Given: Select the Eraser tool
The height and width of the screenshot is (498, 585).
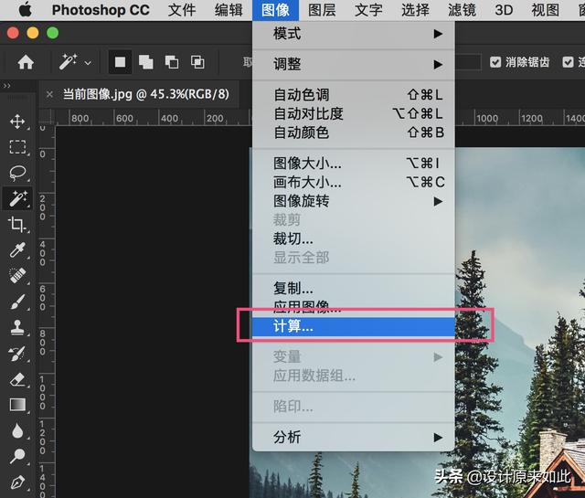Looking at the screenshot, I should click(17, 379).
